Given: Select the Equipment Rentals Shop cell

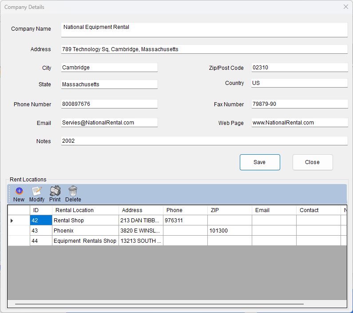Looking at the screenshot, I should [85, 241].
